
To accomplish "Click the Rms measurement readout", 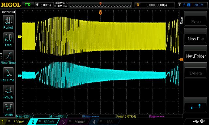I will point(91,116).
